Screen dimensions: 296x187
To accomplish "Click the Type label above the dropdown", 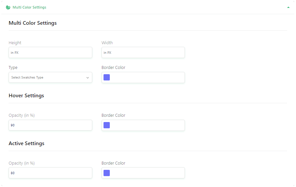I will point(13,68).
